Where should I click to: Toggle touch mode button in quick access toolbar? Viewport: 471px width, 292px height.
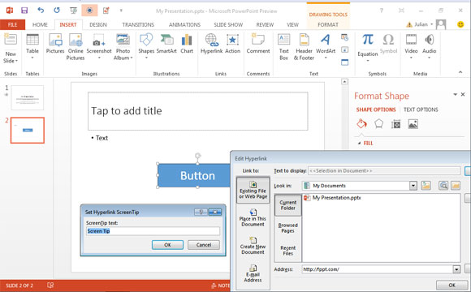pos(89,11)
